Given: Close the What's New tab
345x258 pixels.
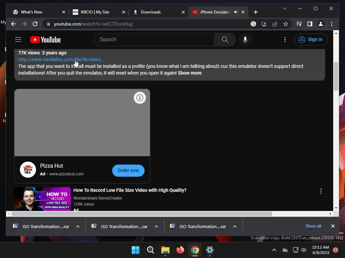Looking at the screenshot, I should click(x=64, y=12).
